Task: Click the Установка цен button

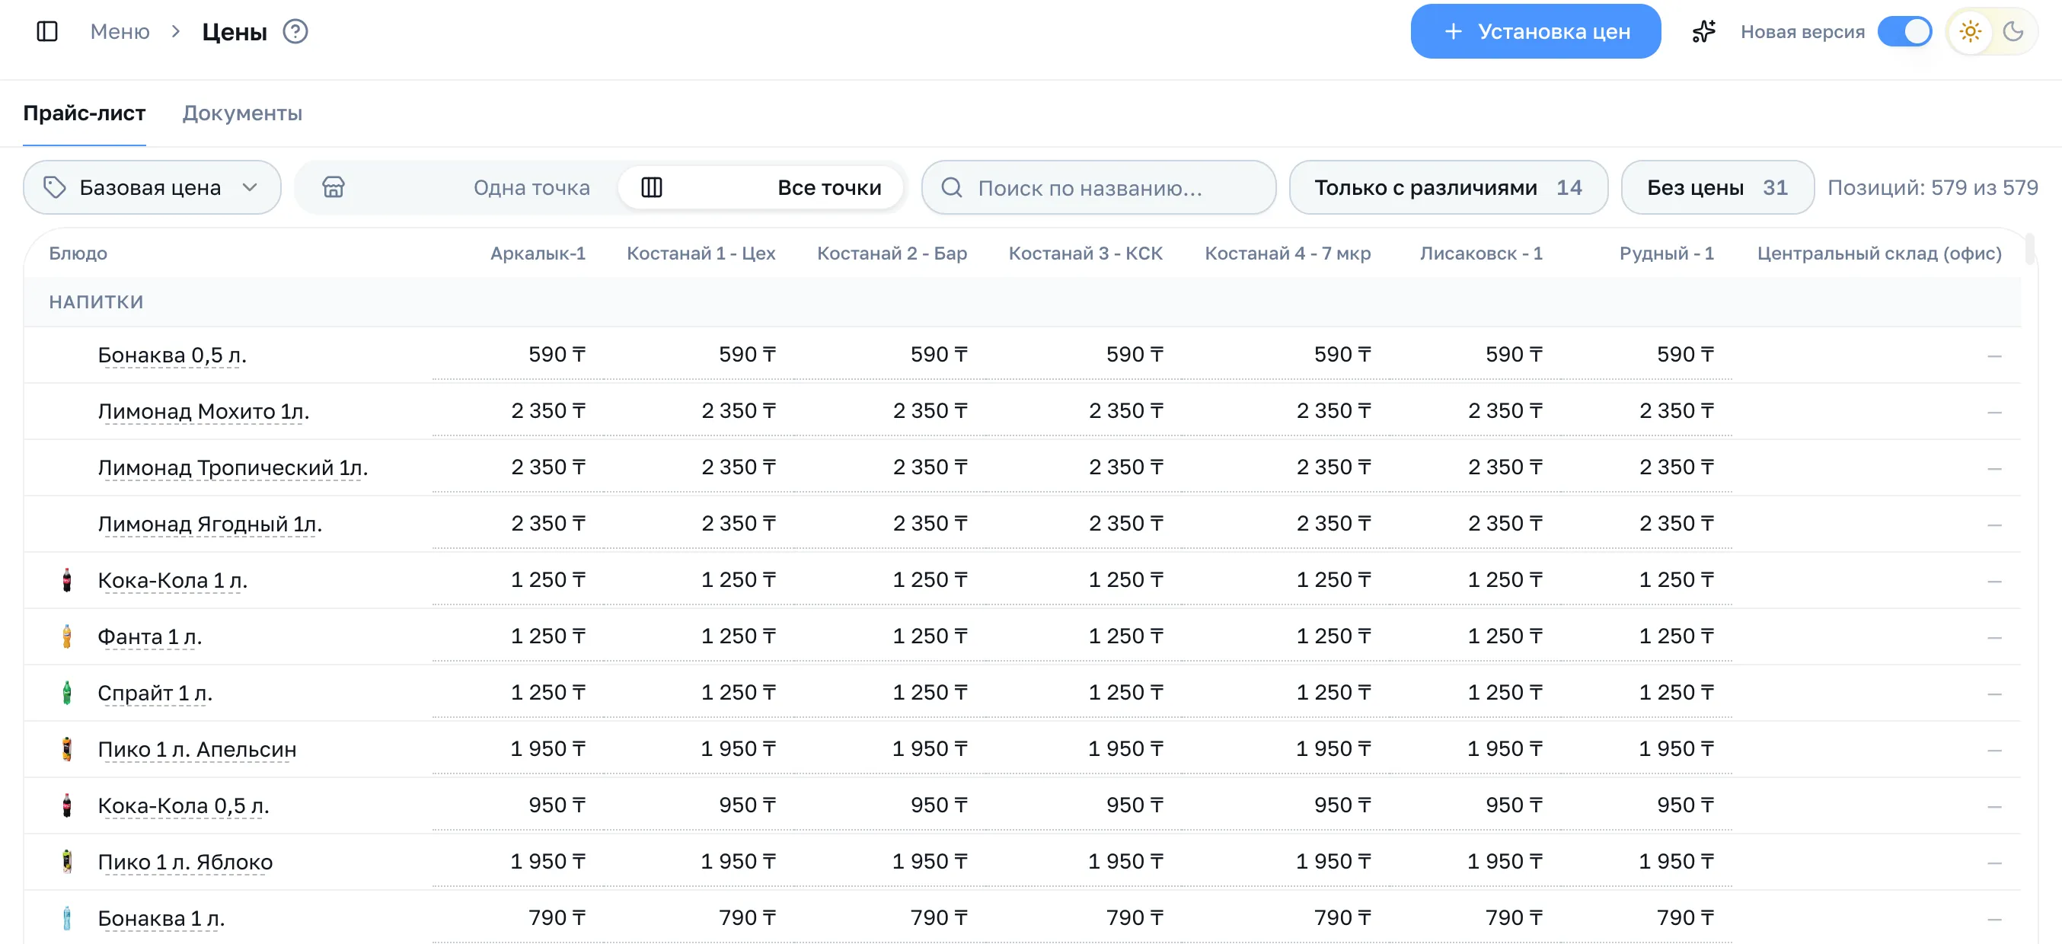Action: pos(1535,31)
